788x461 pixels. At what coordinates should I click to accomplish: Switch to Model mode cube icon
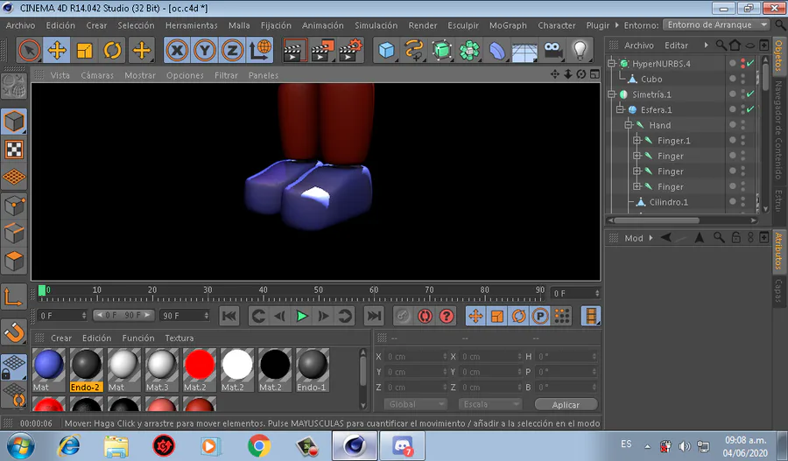14,122
